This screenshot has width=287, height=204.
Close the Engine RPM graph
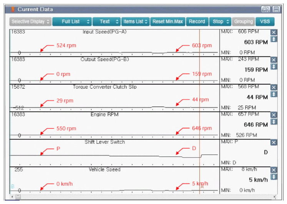[x=274, y=115]
